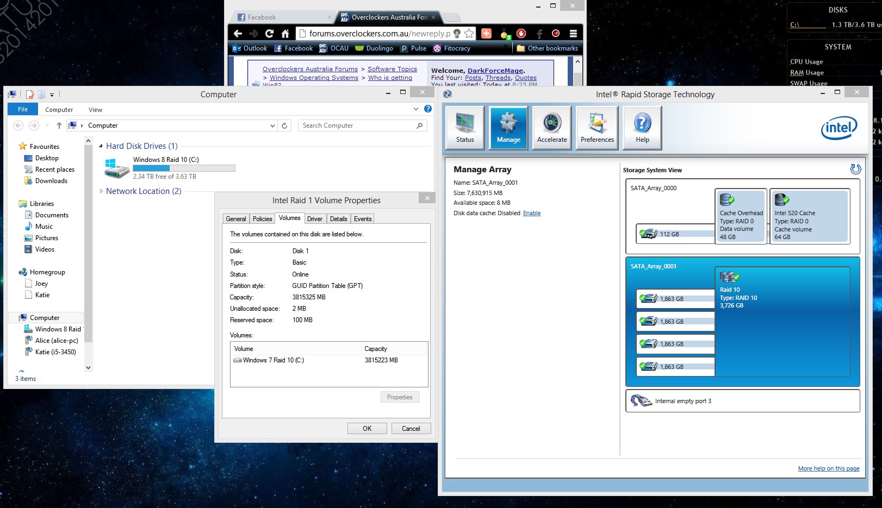Open the Duolingo bookmark

[x=374, y=48]
